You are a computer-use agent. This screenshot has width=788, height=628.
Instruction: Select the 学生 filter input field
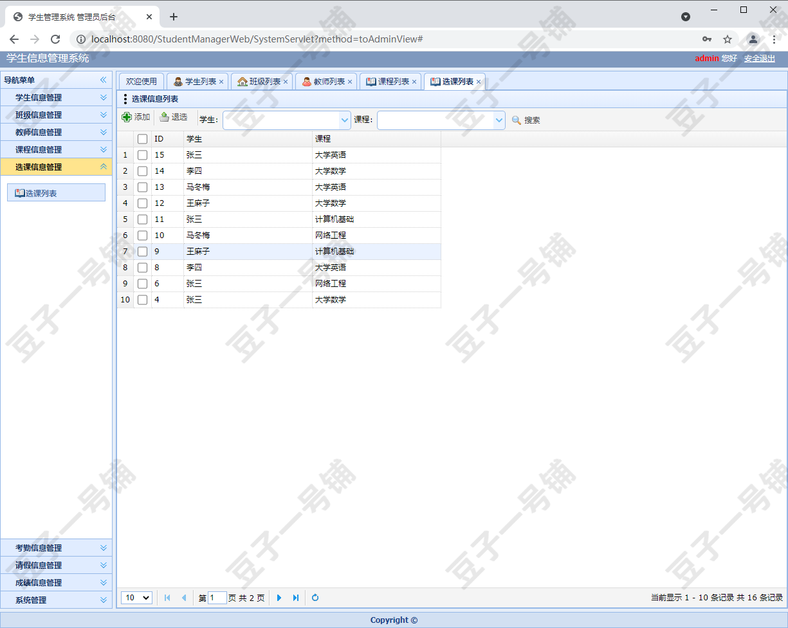click(x=280, y=120)
